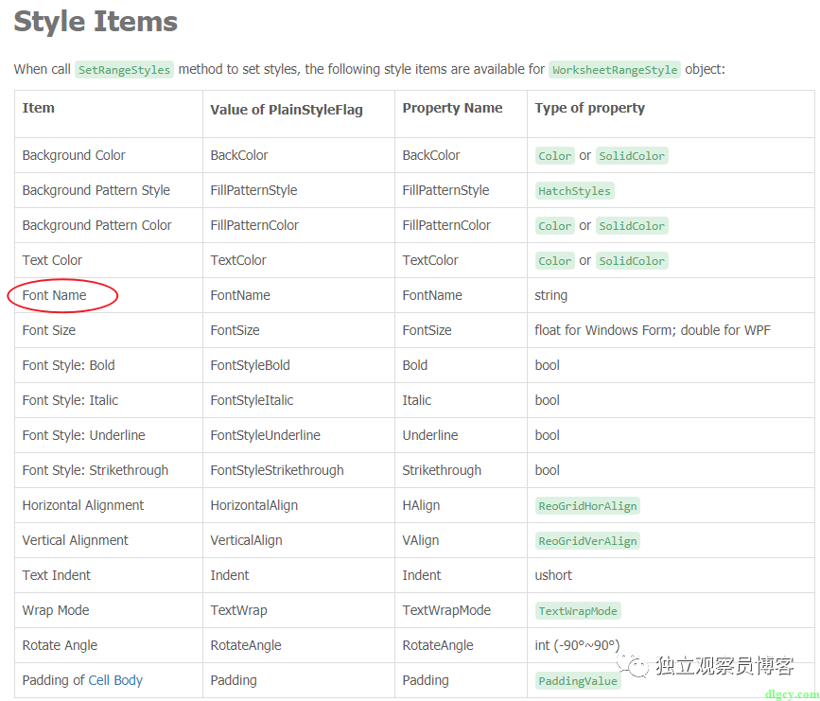Click the Item column header
820x701 pixels.
point(39,108)
